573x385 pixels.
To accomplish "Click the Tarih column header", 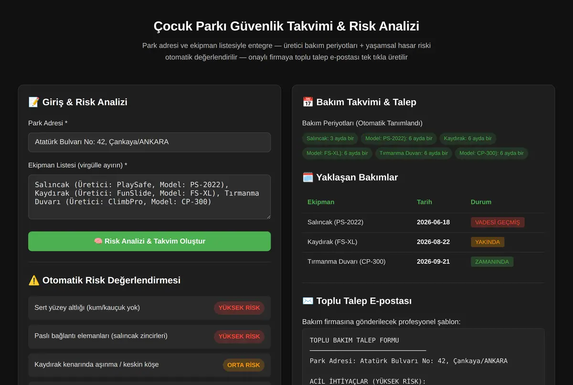I will (x=424, y=202).
